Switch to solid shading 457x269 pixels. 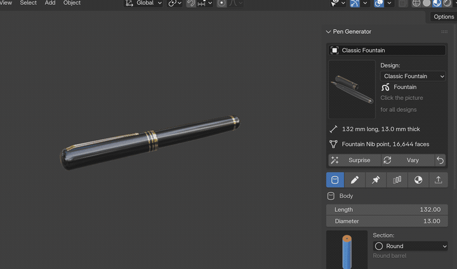(427, 3)
